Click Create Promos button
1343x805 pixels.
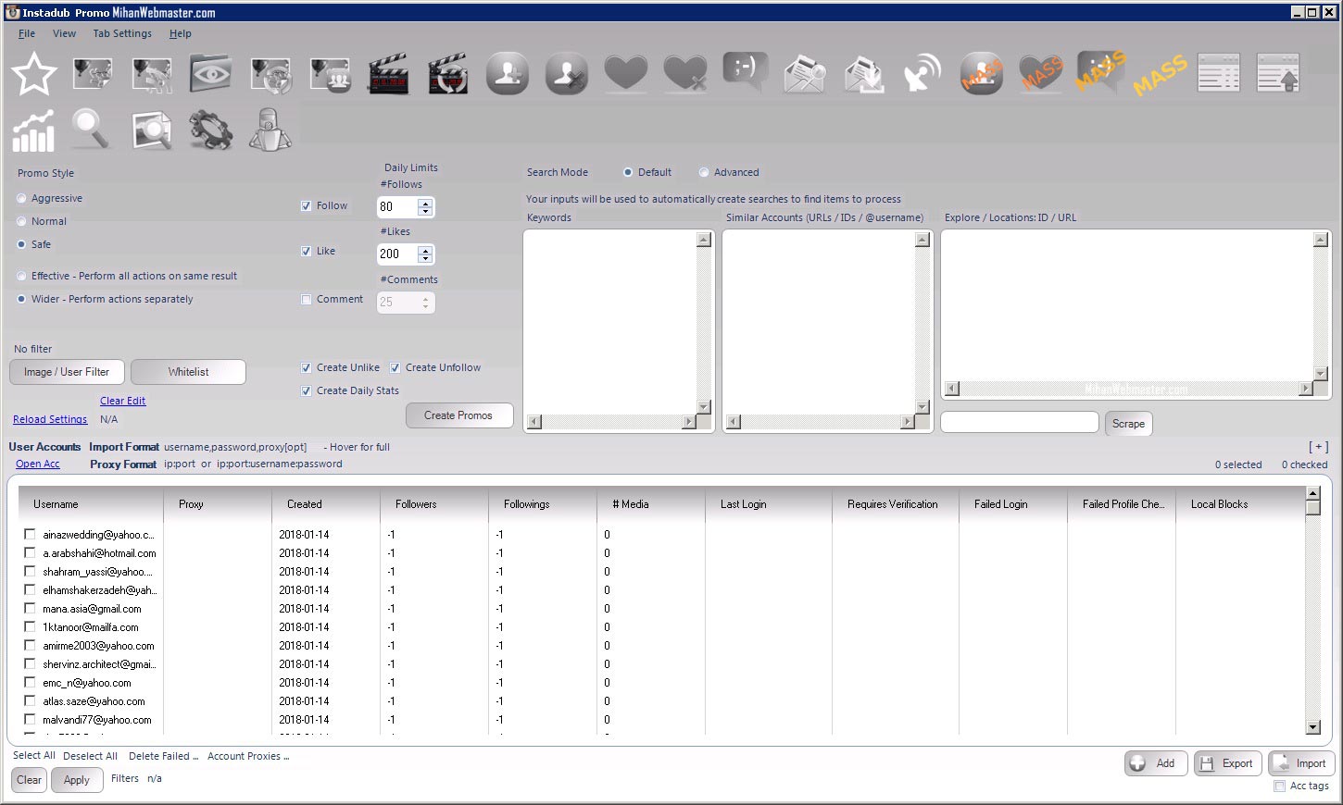458,415
